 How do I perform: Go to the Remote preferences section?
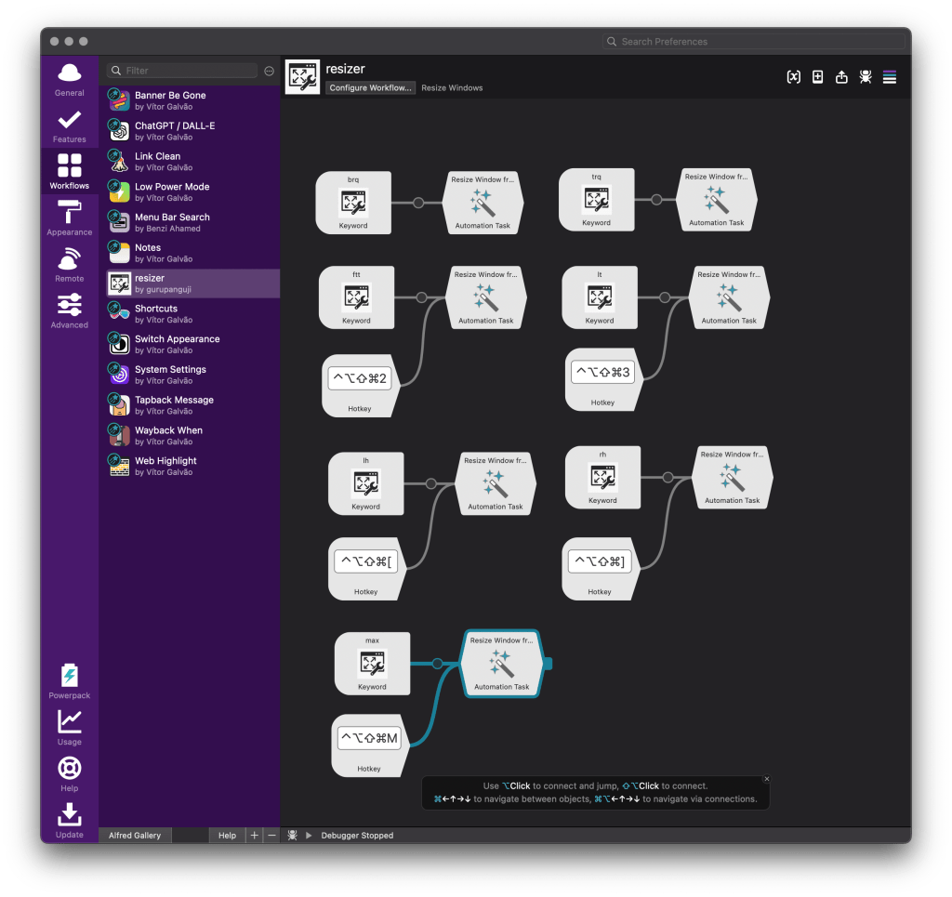click(x=70, y=264)
